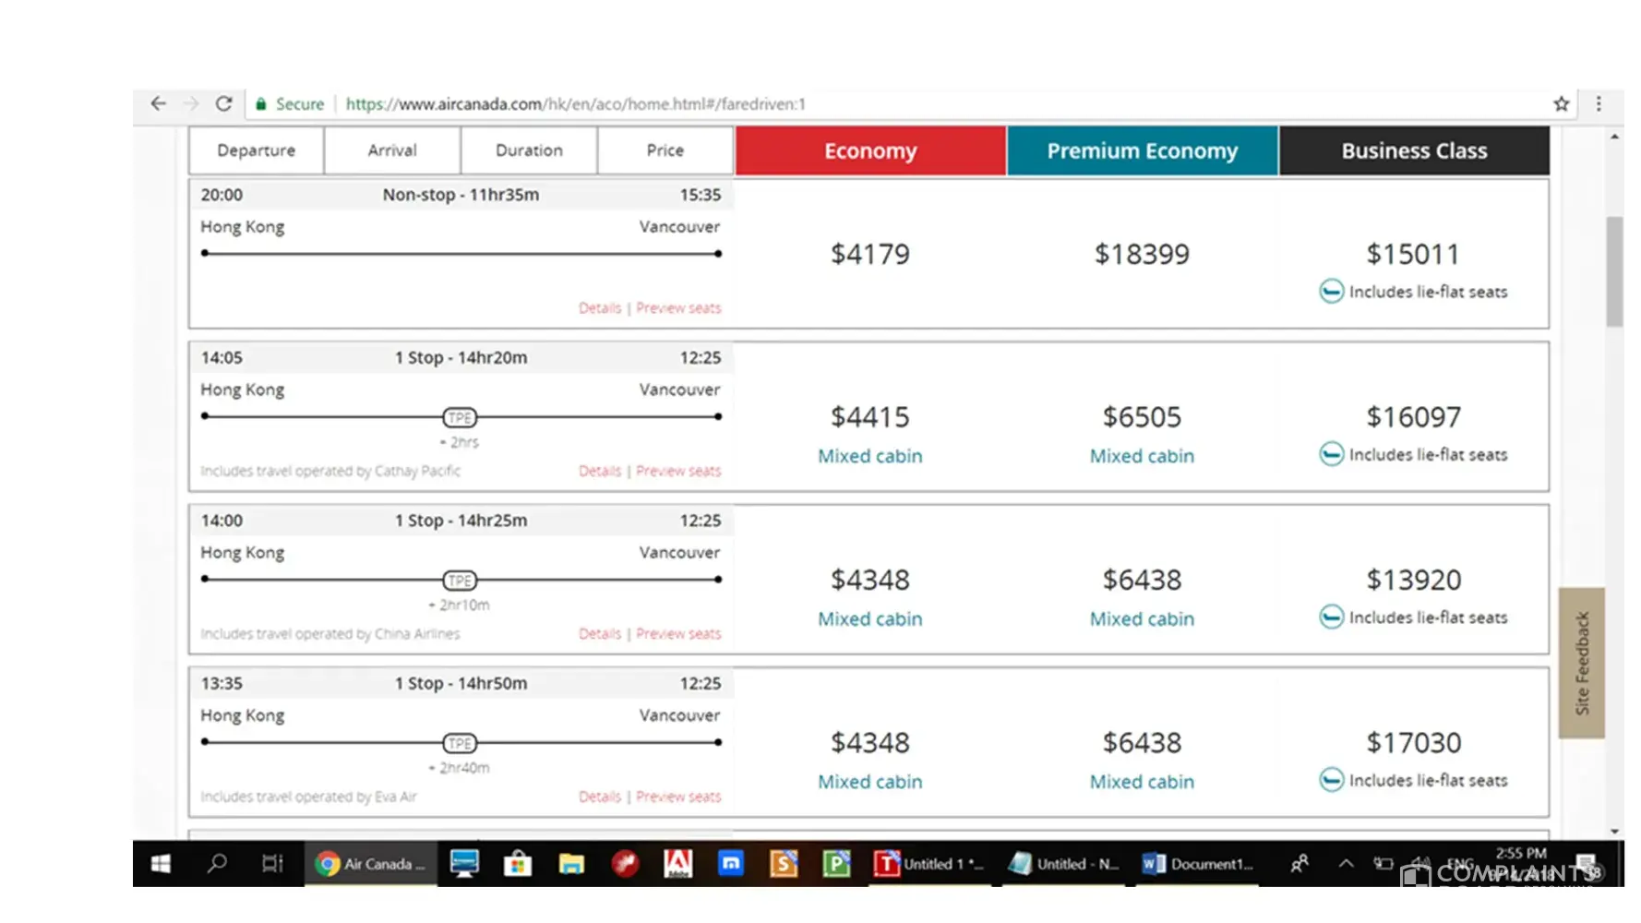Click the TPE stopover badge on 14:00 flight
Viewport: 1641px width, 923px height.
(460, 581)
